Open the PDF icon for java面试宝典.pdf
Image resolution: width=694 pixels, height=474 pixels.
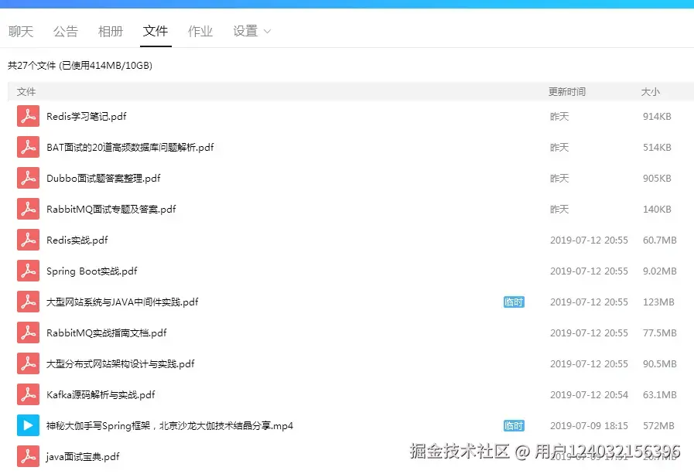(29, 456)
